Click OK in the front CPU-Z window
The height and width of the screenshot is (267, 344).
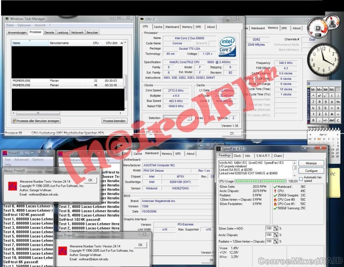[x=232, y=133]
